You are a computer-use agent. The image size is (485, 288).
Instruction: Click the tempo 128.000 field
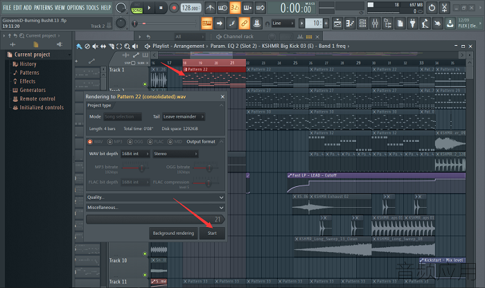coord(191,8)
